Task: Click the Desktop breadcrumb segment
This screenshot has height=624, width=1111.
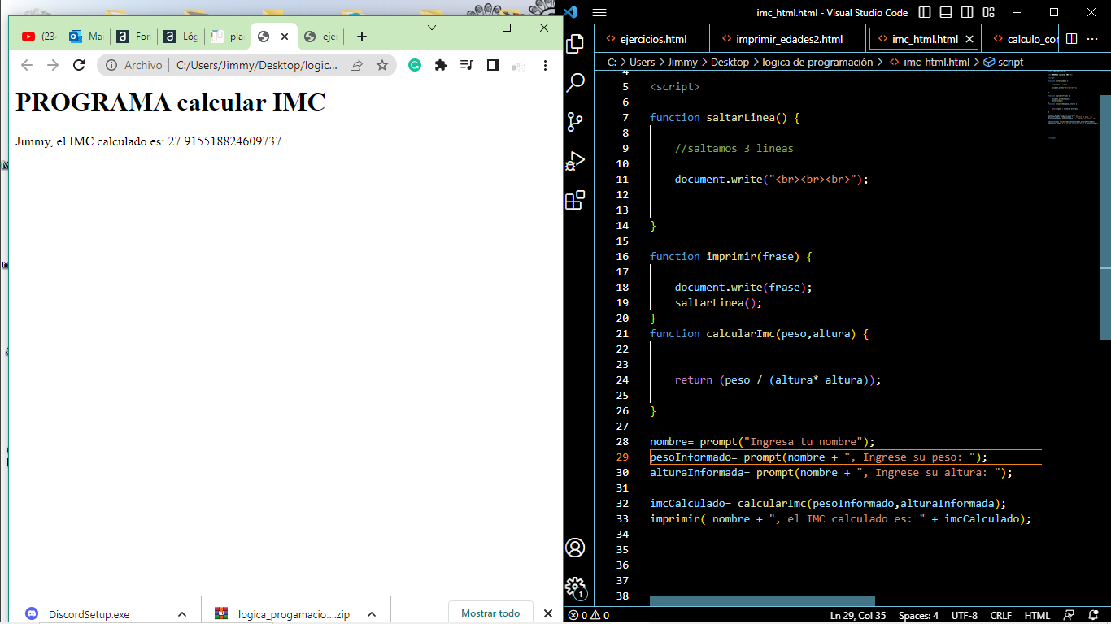Action: (730, 62)
